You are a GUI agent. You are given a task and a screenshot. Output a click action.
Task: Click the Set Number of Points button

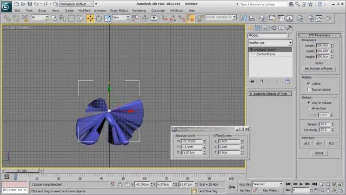tap(318, 69)
